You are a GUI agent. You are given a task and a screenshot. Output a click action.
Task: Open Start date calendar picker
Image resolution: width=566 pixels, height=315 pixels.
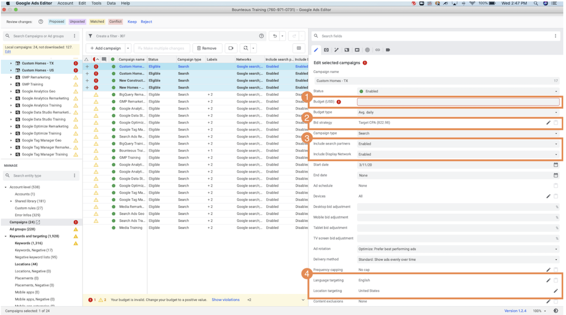tap(556, 165)
